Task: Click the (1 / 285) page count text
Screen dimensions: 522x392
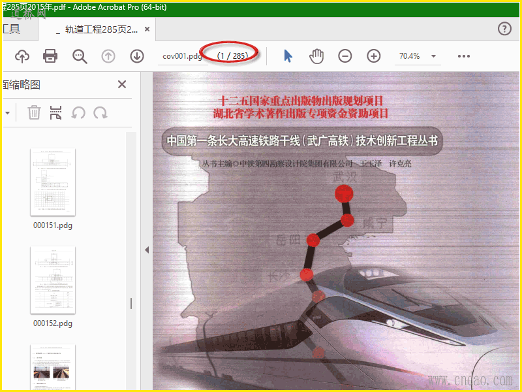Action: pos(233,56)
